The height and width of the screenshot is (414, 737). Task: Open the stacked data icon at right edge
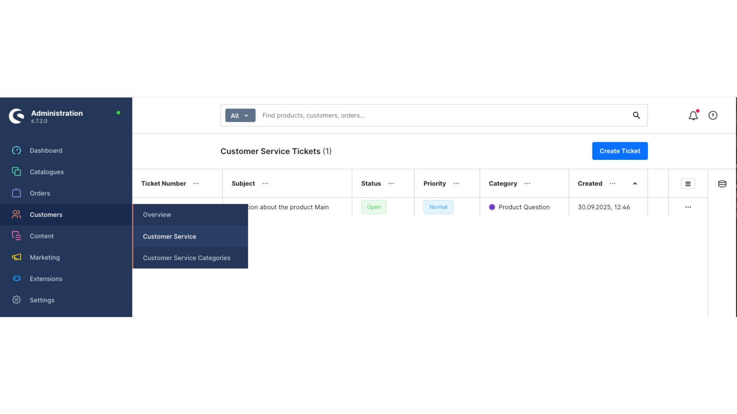coord(722,184)
